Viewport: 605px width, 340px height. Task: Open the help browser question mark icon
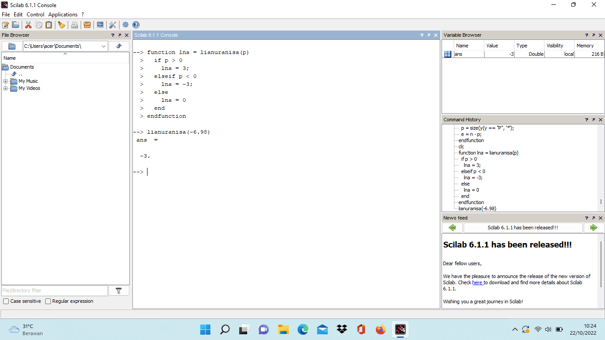point(136,25)
